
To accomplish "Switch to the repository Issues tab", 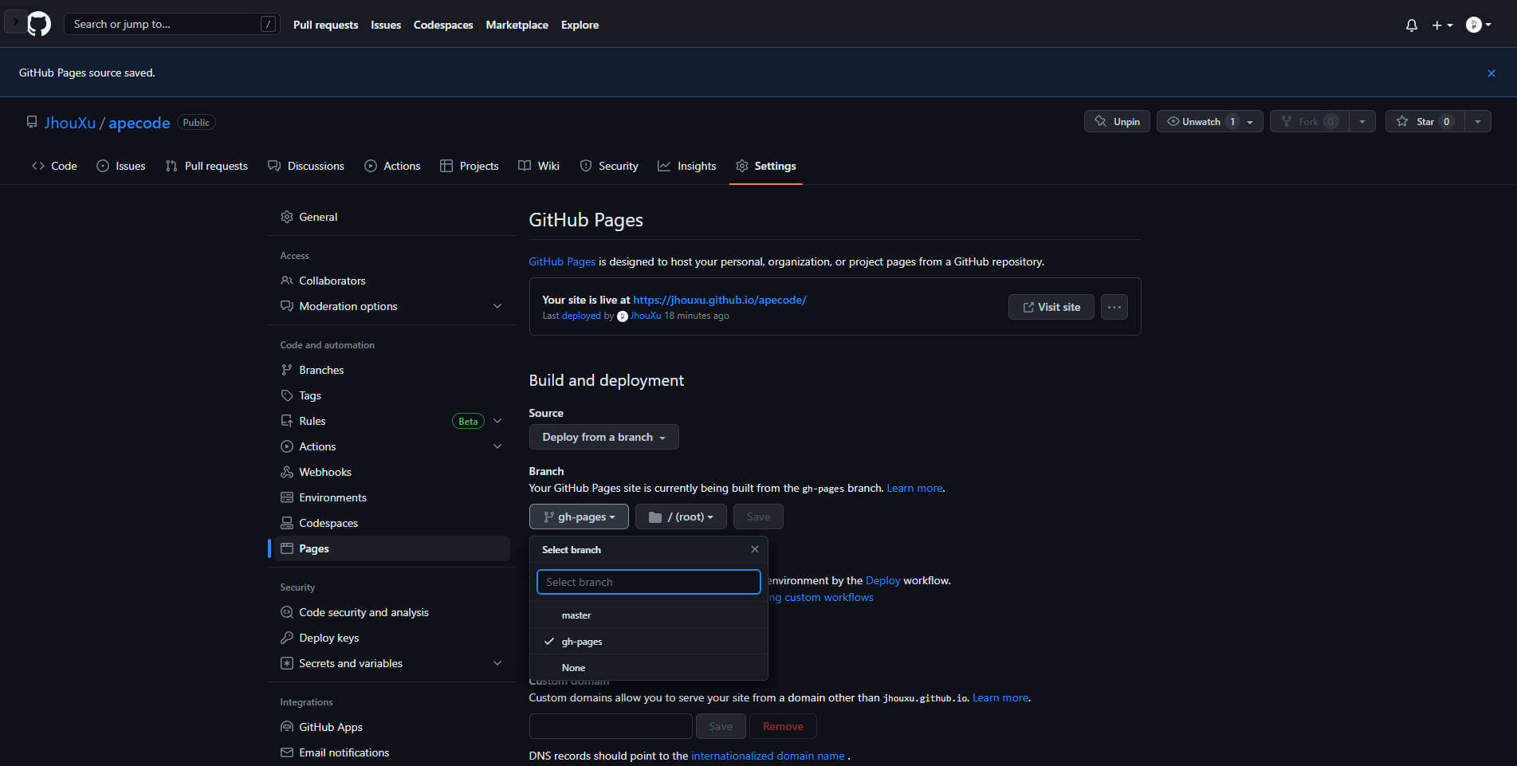I will click(120, 166).
